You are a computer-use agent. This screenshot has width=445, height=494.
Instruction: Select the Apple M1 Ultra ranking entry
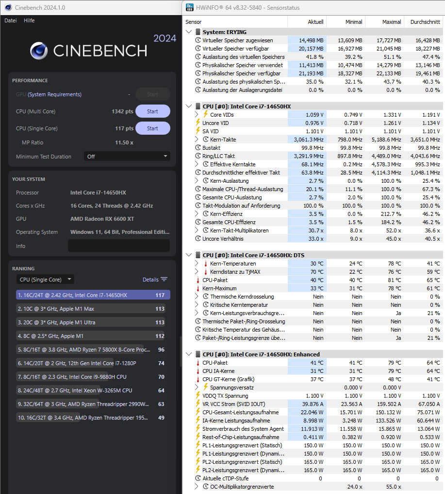[93, 322]
